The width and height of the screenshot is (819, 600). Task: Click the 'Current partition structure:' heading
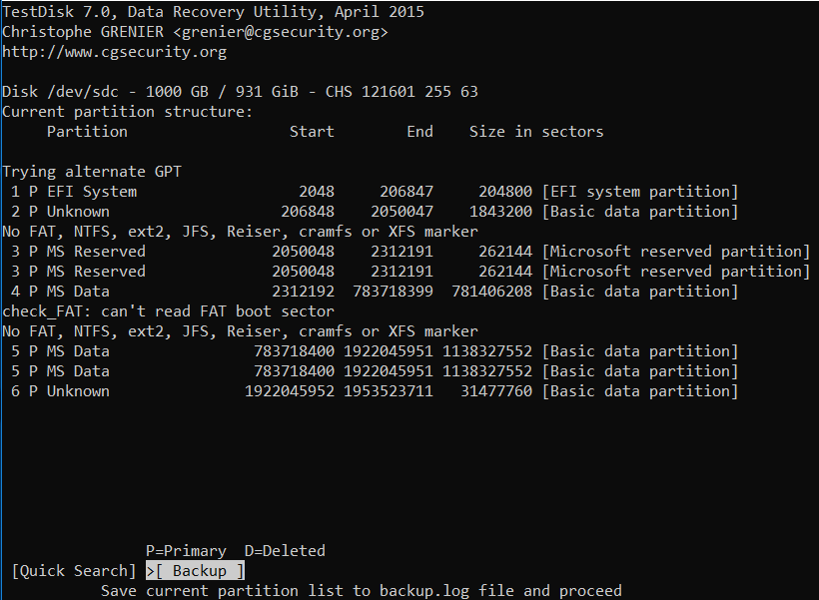(128, 112)
